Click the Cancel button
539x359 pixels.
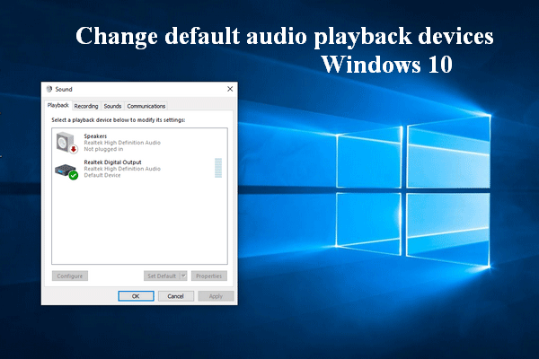click(176, 296)
